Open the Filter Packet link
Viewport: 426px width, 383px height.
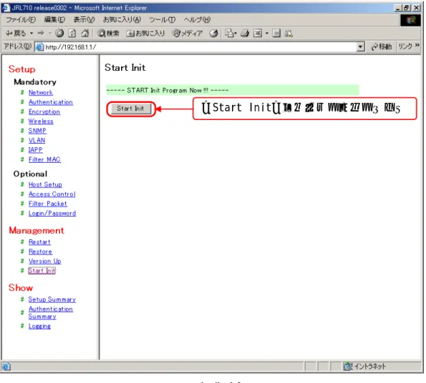click(47, 204)
